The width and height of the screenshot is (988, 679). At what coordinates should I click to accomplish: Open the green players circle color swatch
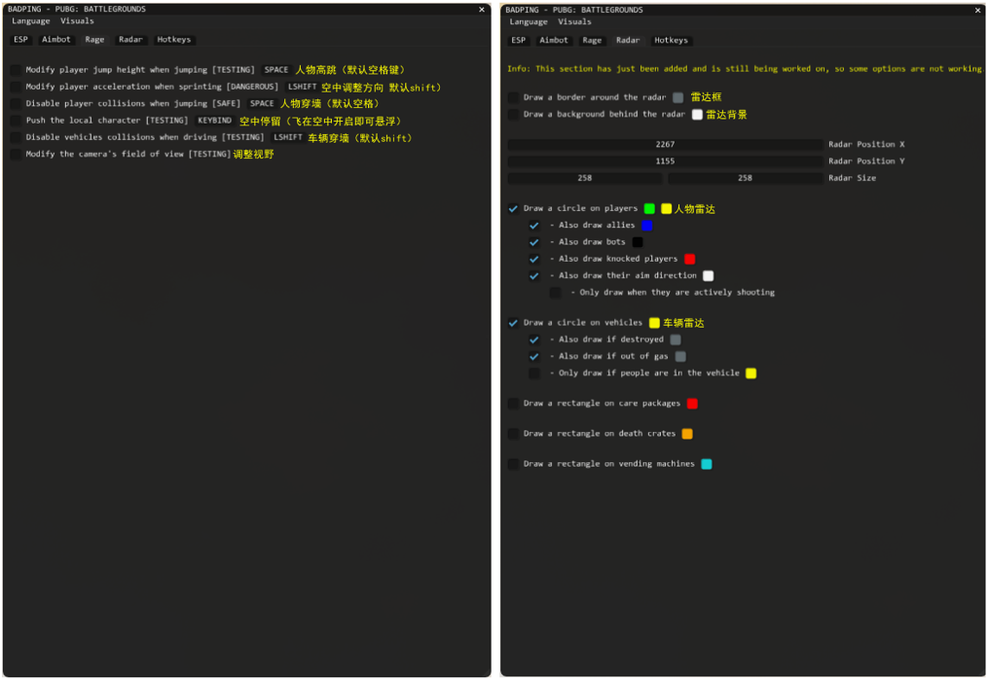(x=649, y=208)
